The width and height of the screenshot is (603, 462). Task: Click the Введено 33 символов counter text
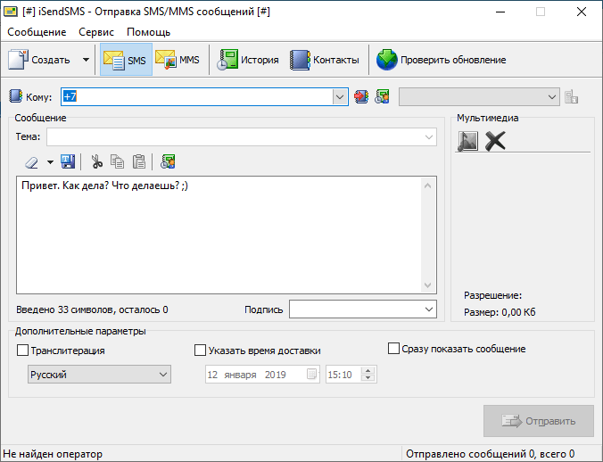tap(92, 309)
